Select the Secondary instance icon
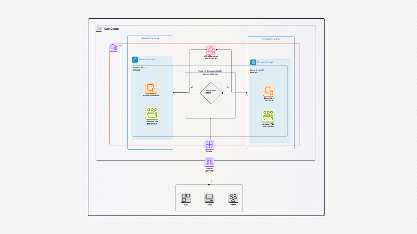Viewport: 417px width, 234px height. point(269,91)
